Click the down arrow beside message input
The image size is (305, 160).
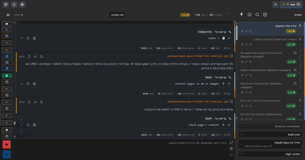pyautogui.click(x=231, y=155)
